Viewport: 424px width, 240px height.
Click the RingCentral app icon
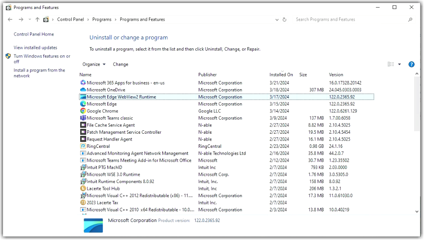tap(83, 146)
